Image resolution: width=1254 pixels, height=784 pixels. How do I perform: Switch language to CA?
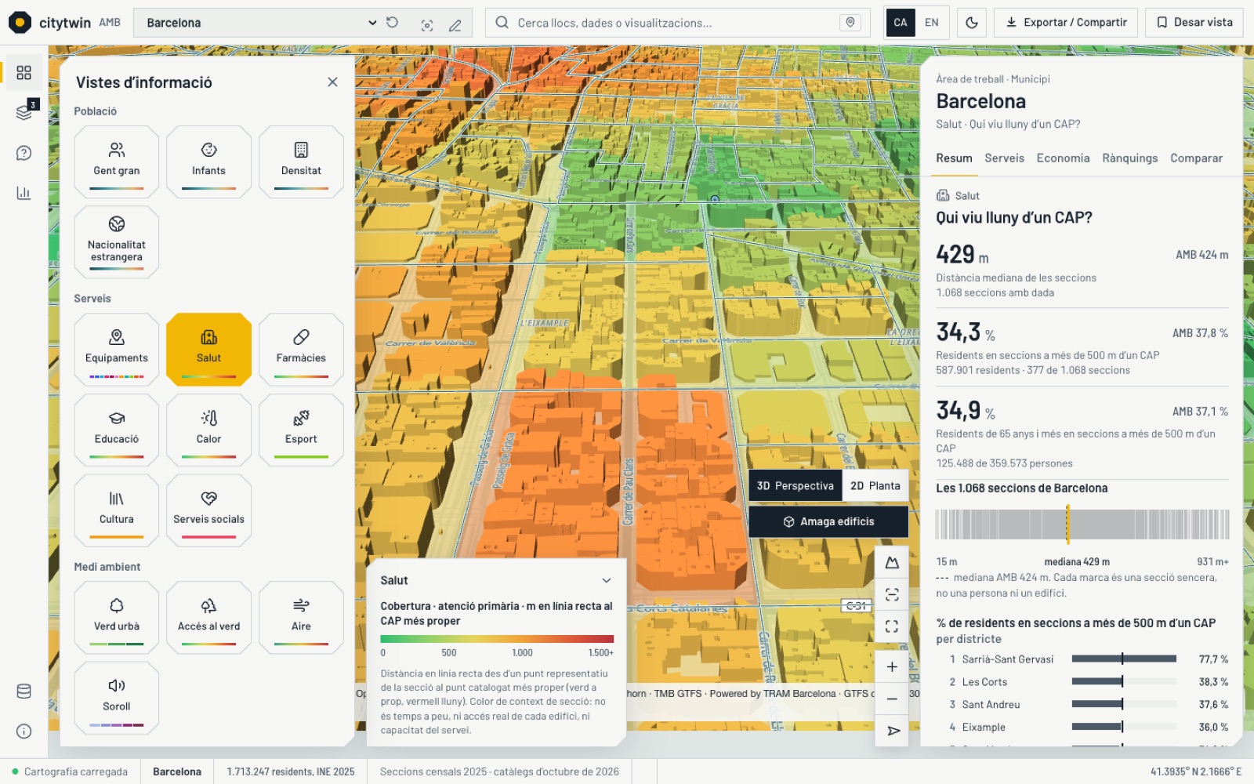click(x=901, y=23)
